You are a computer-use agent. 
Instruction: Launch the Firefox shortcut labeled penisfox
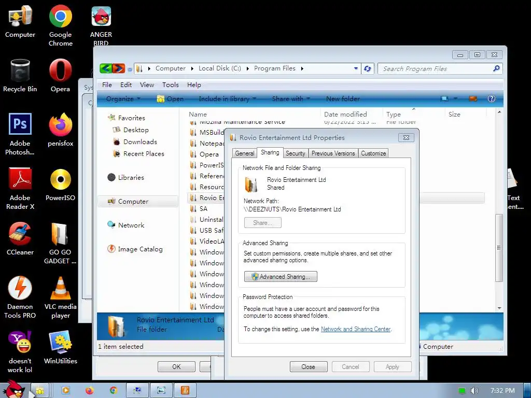61,130
